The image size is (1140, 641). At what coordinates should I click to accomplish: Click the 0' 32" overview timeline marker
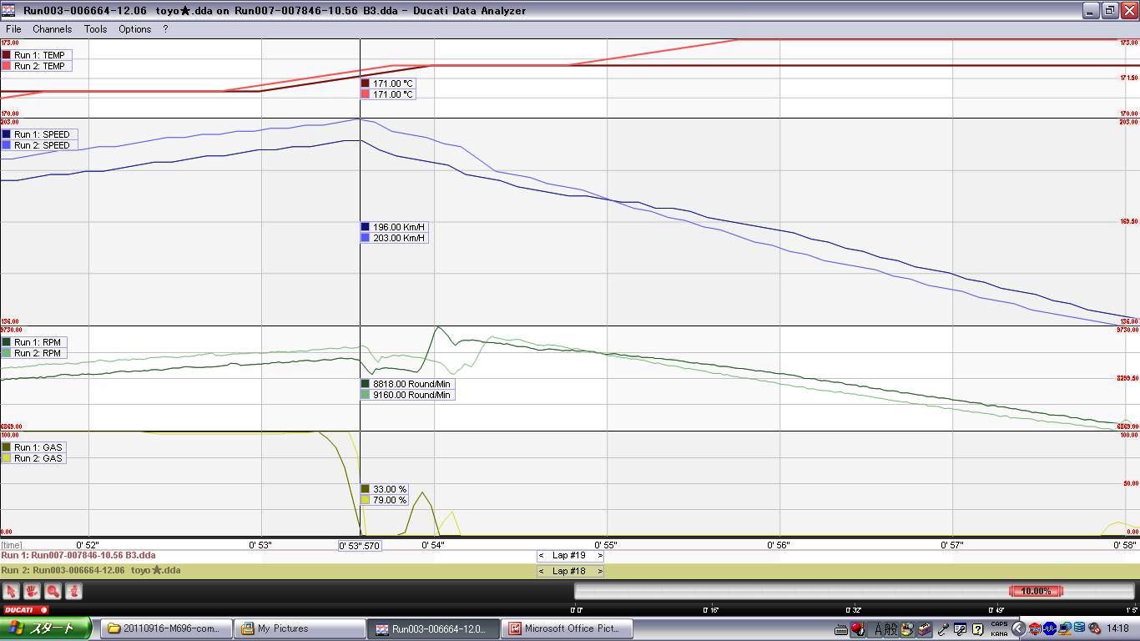tap(852, 610)
